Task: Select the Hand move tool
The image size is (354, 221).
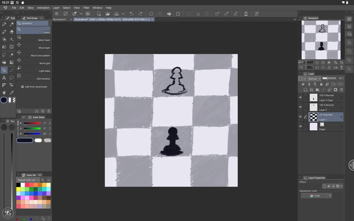Action: pos(4,93)
